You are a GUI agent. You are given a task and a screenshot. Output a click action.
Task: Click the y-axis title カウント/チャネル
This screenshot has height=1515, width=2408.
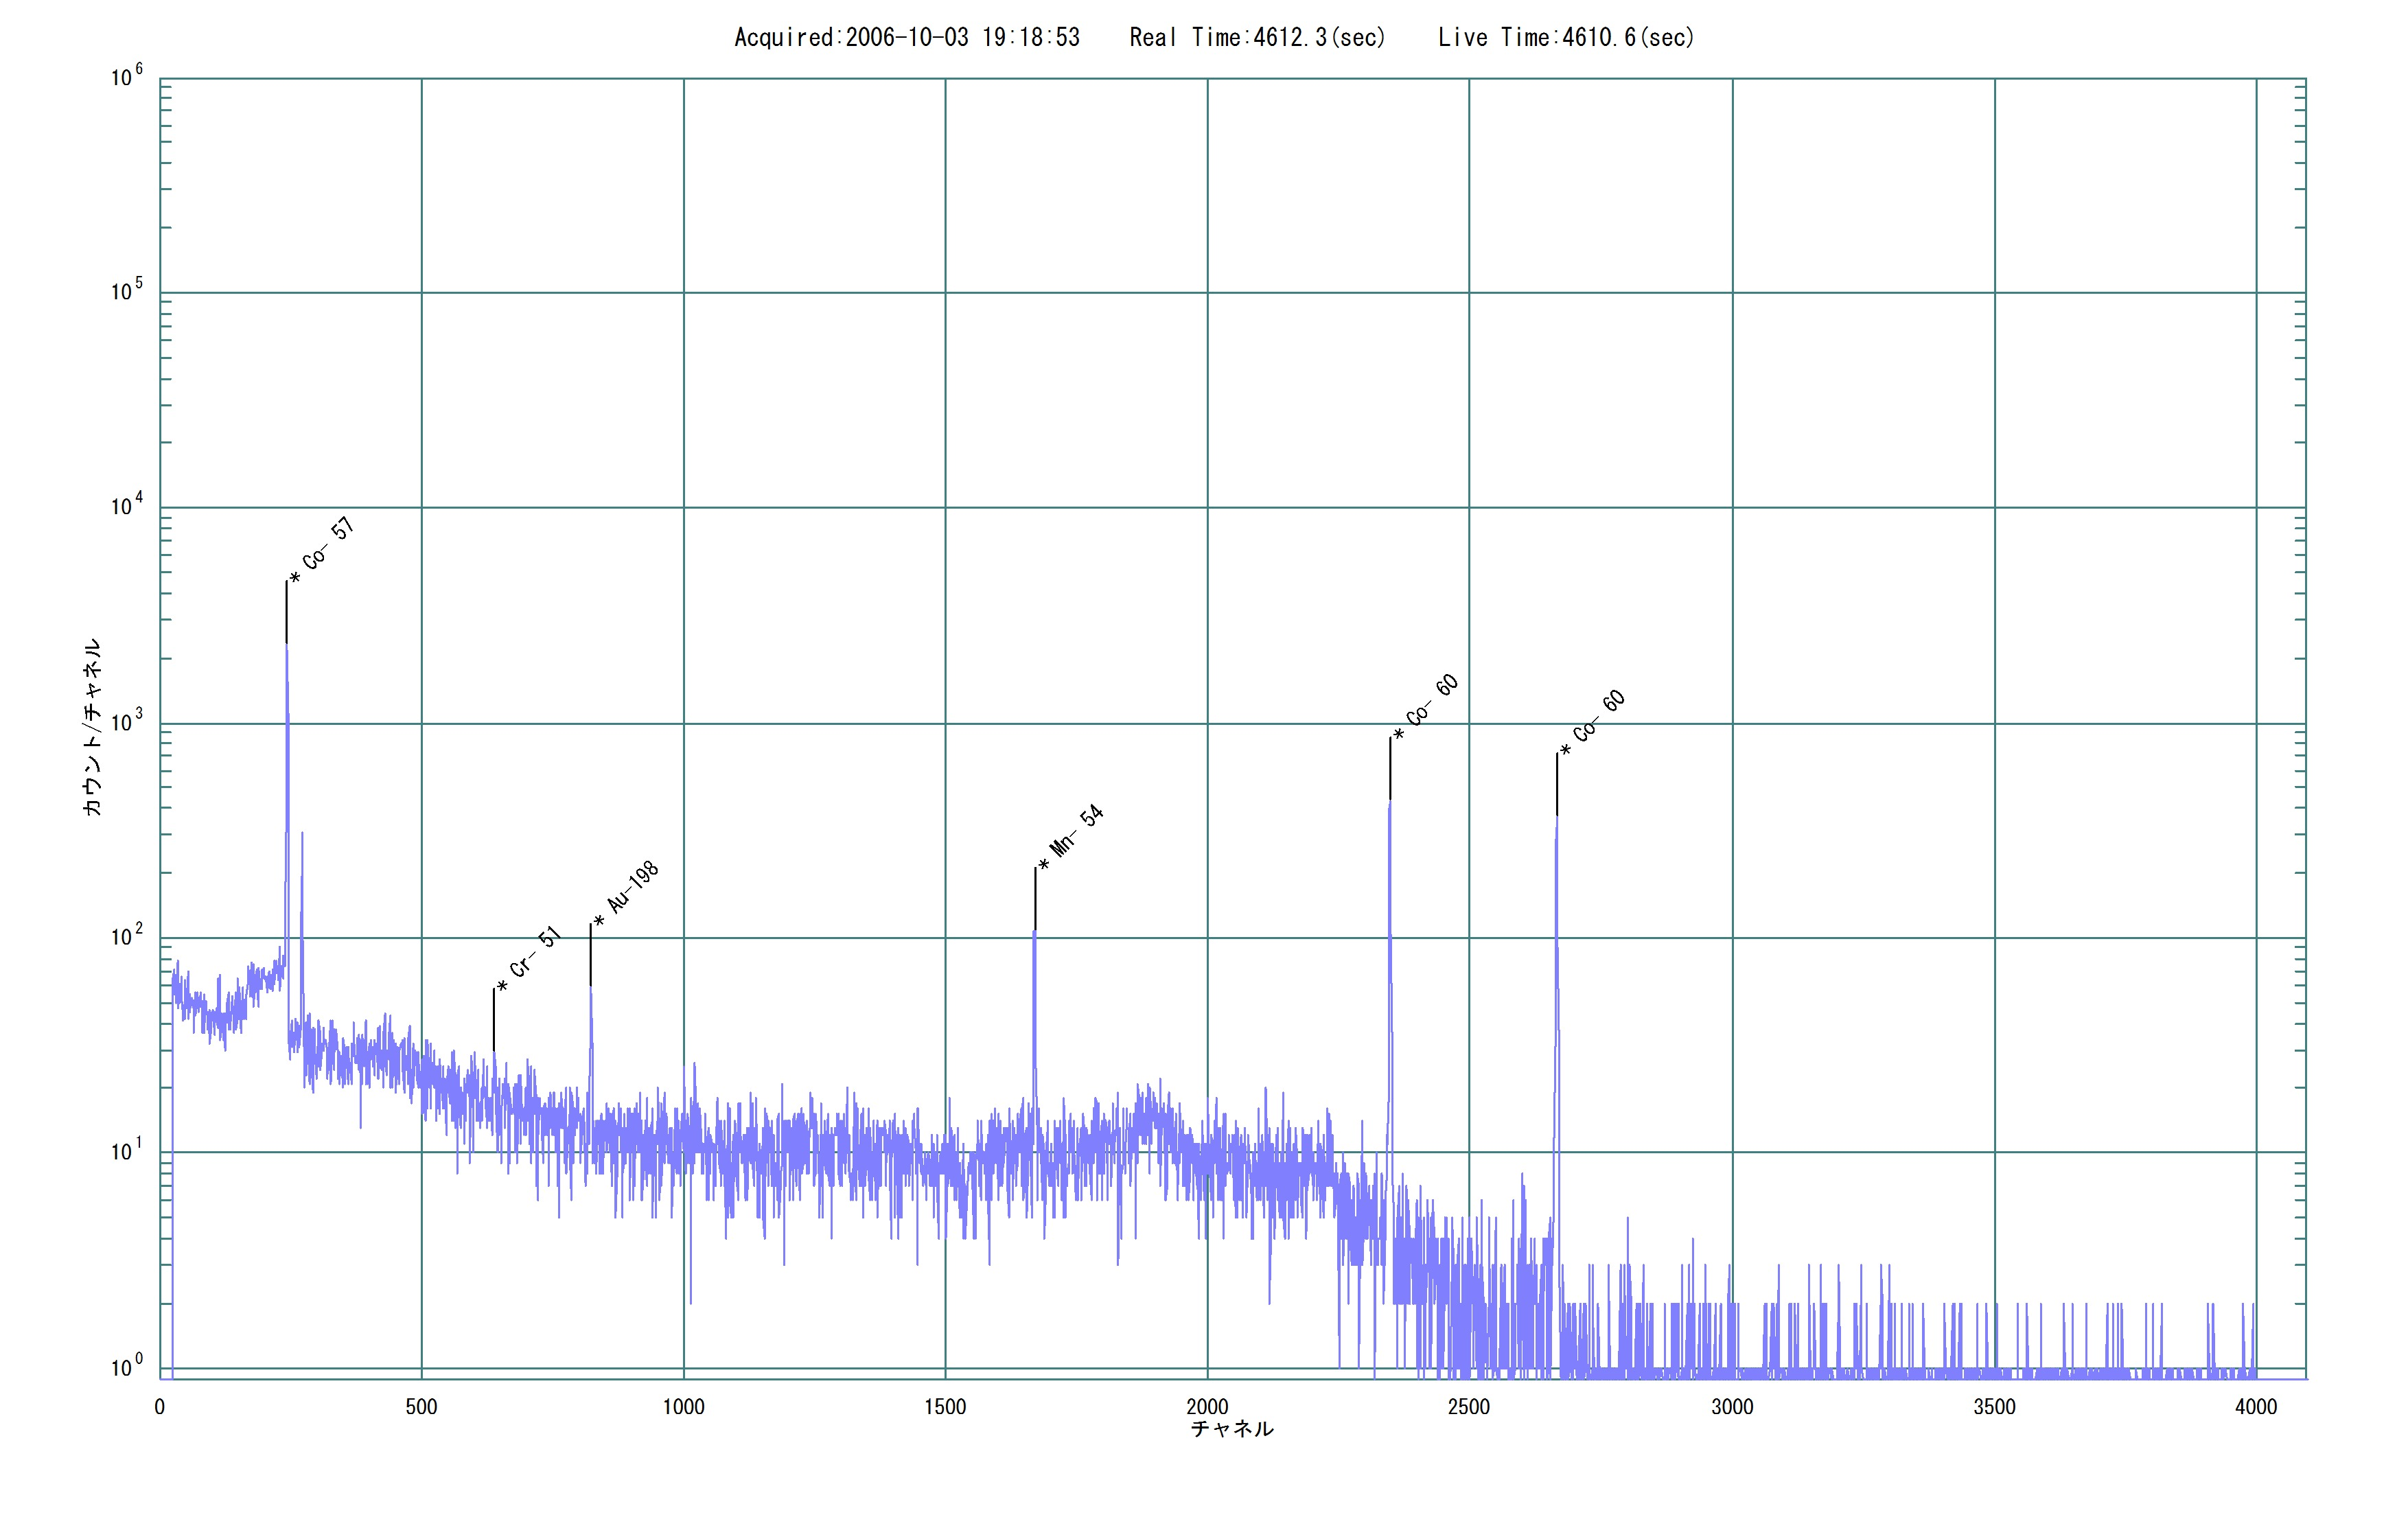tap(92, 727)
